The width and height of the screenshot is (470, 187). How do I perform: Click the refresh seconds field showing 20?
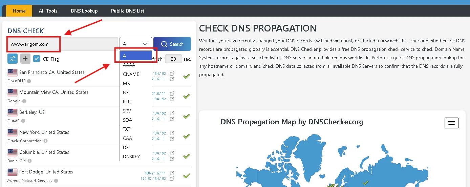[x=173, y=59]
